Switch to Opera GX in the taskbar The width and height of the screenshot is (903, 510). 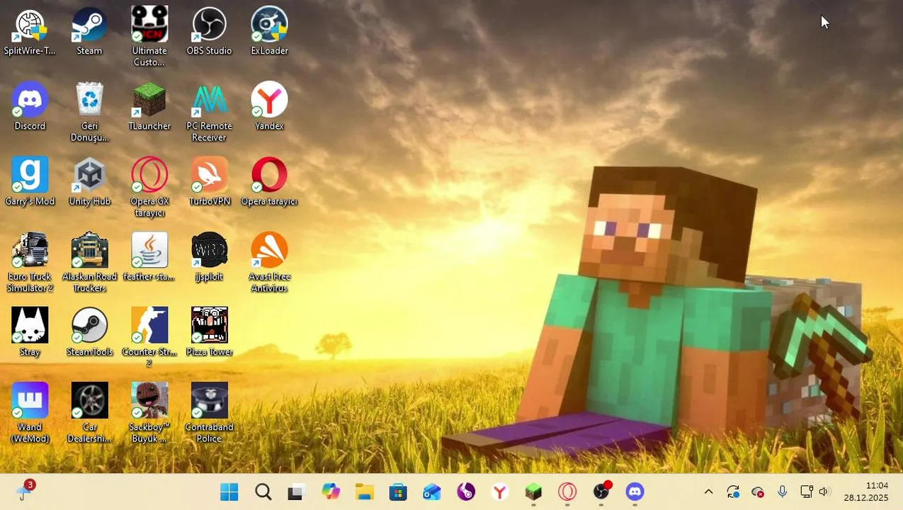click(567, 492)
